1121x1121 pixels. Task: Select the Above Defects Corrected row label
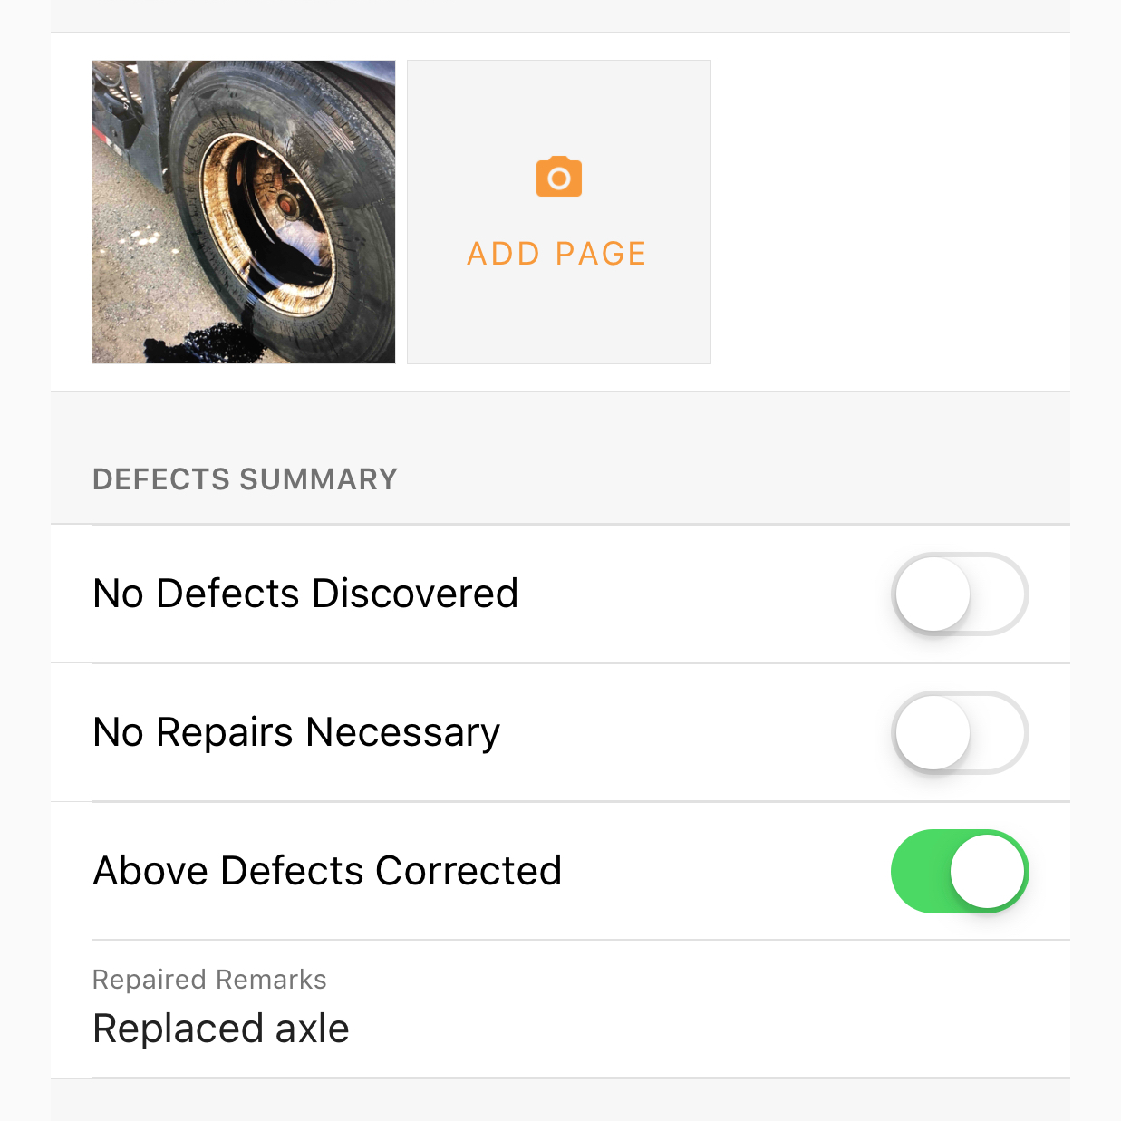tap(327, 871)
